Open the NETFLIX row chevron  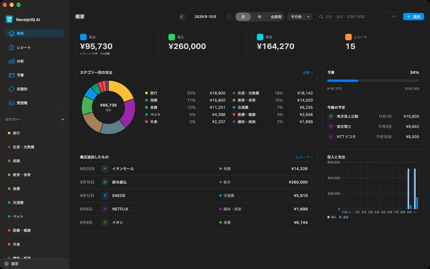(312, 209)
